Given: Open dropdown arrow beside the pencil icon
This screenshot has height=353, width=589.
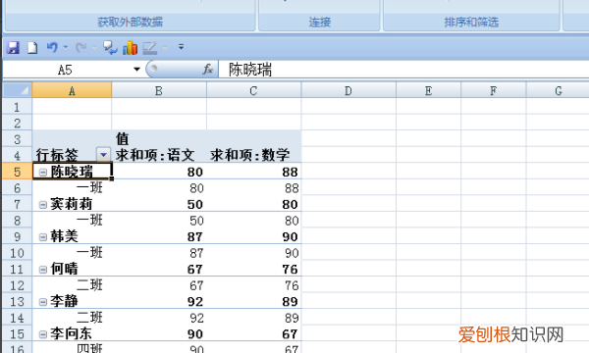Looking at the screenshot, I should (165, 47).
